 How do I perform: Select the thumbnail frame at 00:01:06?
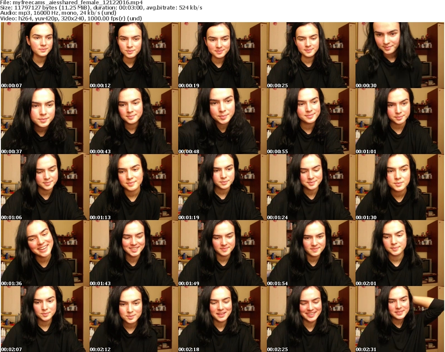point(45,187)
